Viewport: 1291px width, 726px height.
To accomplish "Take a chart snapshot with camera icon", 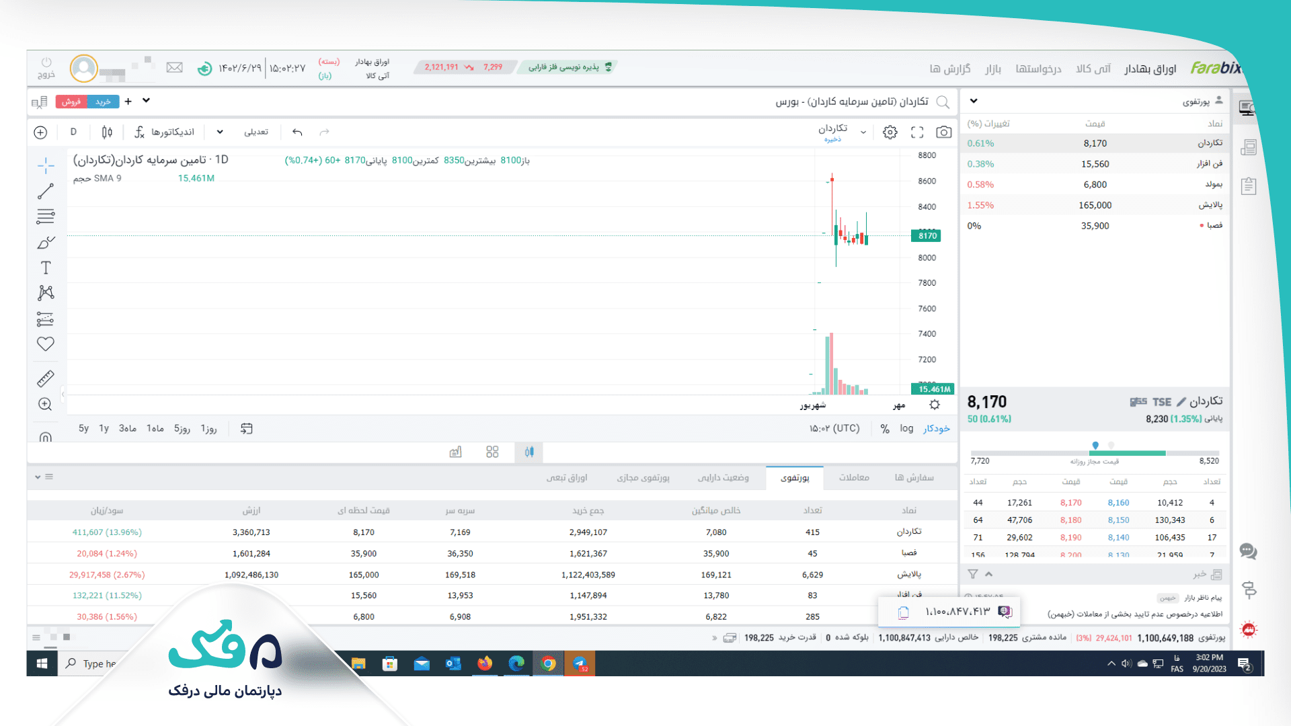I will click(x=944, y=132).
